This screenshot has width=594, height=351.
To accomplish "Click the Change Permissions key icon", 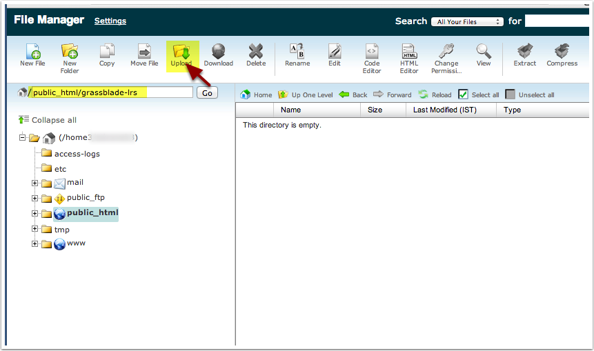I will point(446,52).
